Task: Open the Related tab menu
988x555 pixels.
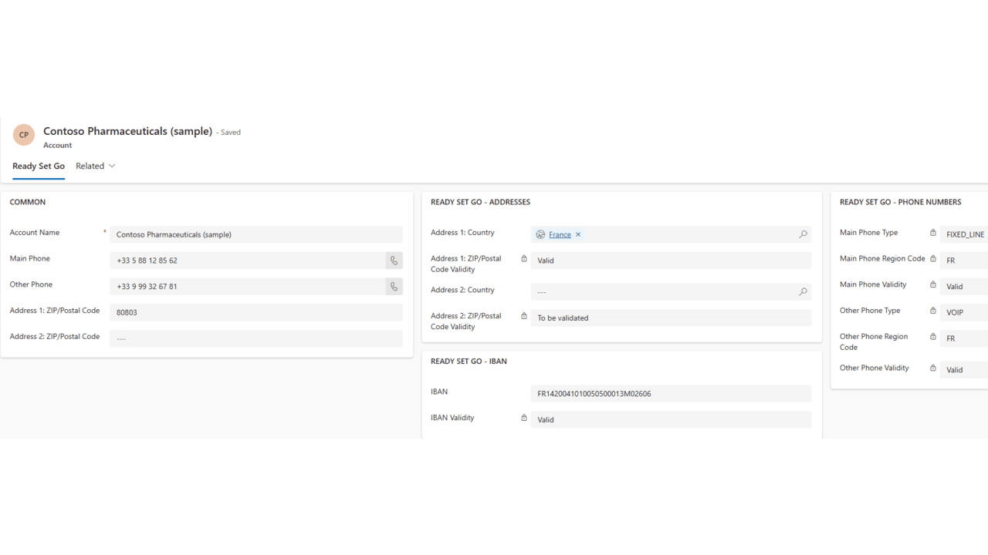Action: 96,166
